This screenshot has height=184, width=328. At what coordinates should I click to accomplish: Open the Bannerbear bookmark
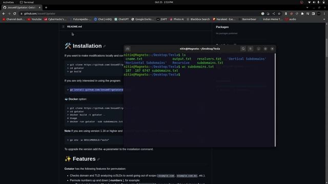[247, 19]
